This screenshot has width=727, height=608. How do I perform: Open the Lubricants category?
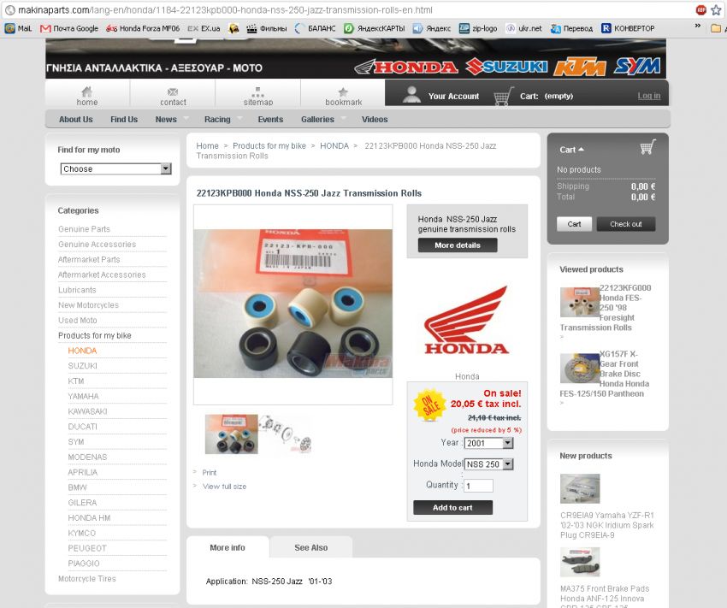pos(77,290)
